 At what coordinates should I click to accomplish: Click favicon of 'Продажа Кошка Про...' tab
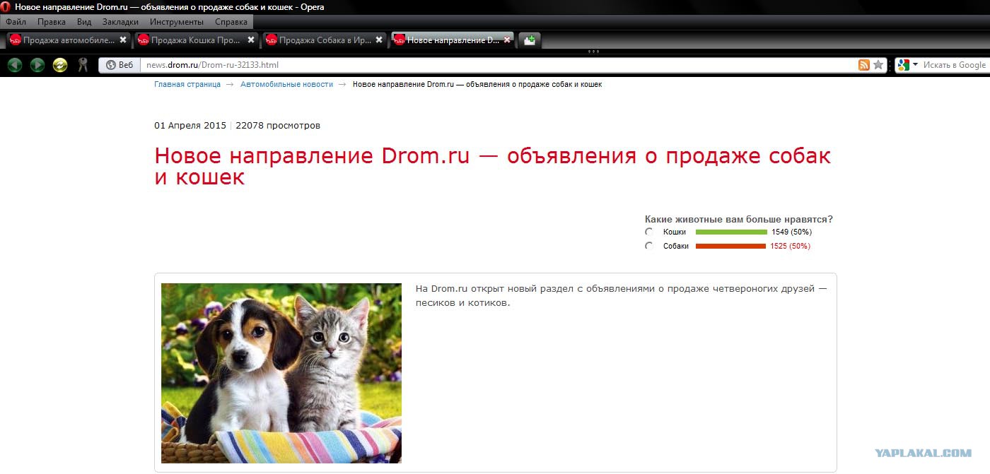144,40
